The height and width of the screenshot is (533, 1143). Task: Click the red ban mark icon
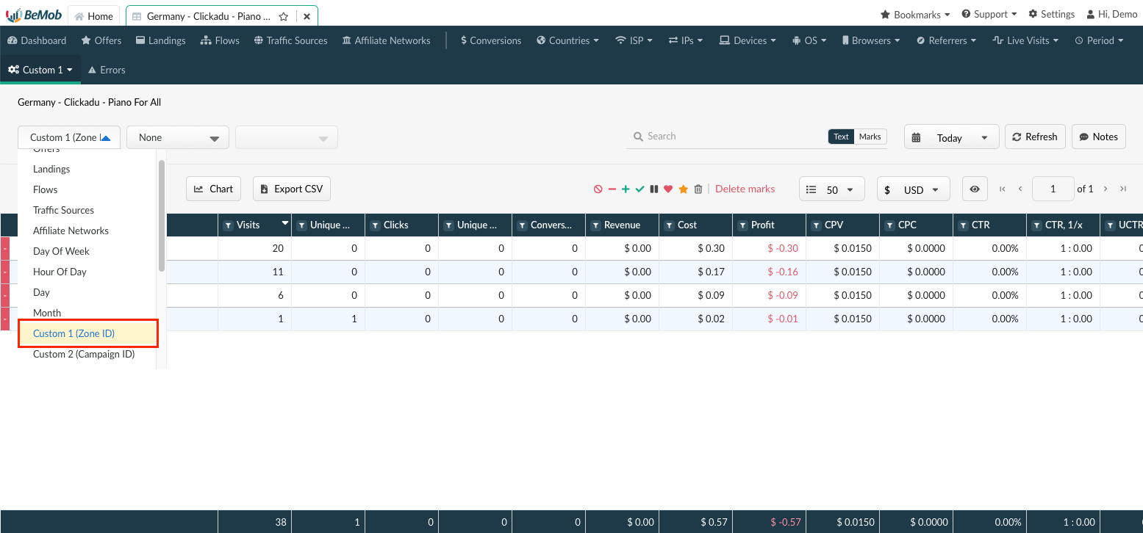click(598, 189)
